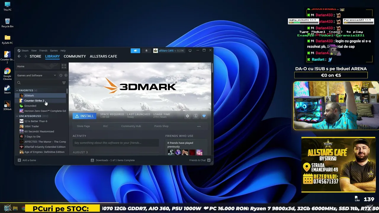The width and height of the screenshot is (379, 213).
Task: Go to library Home
Action: tap(38, 66)
